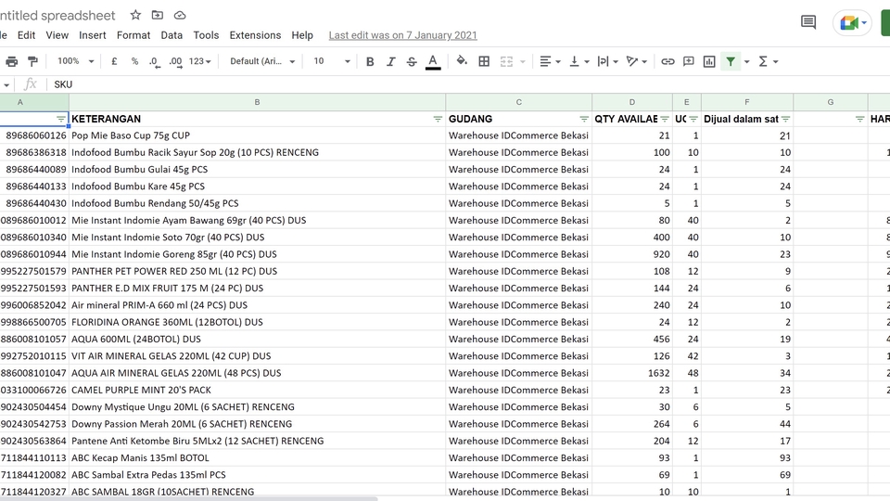Toggle italic formatting
This screenshot has height=501, width=890.
(x=391, y=61)
